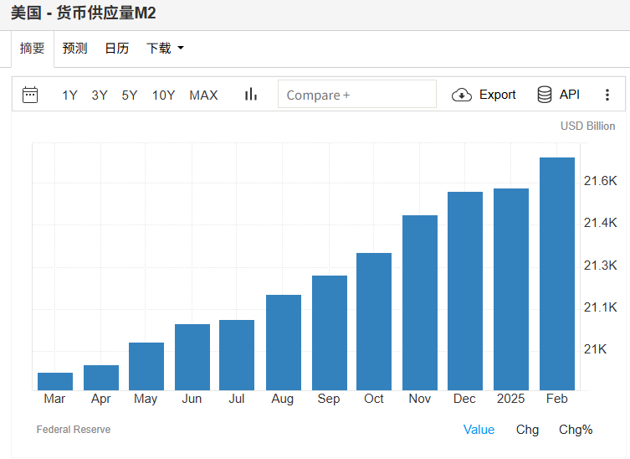Click the API label
Viewport: 630px width, 459px height.
[x=569, y=95]
